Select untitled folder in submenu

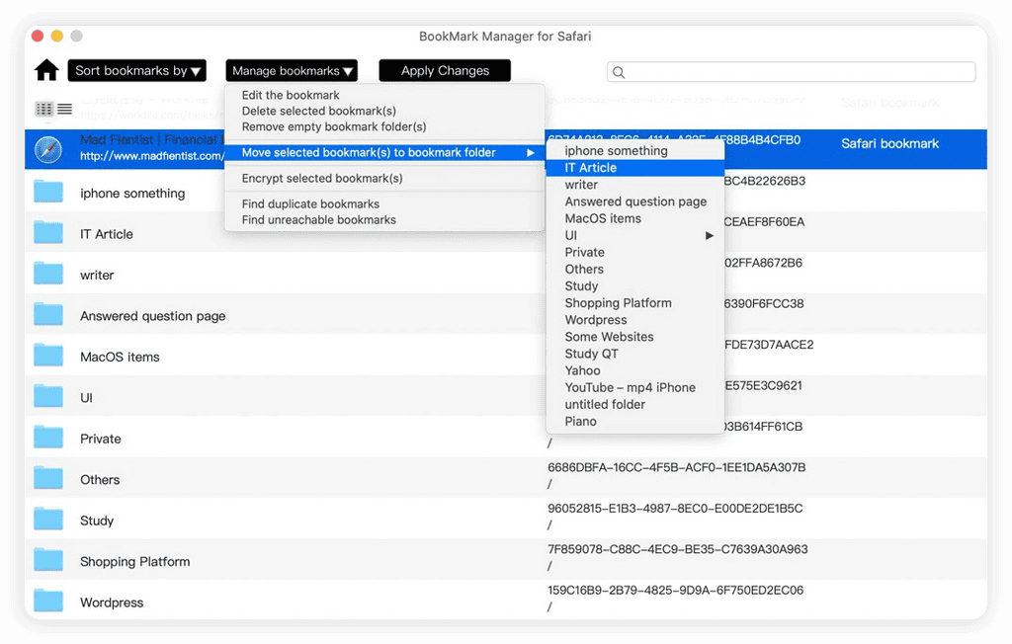(635, 404)
